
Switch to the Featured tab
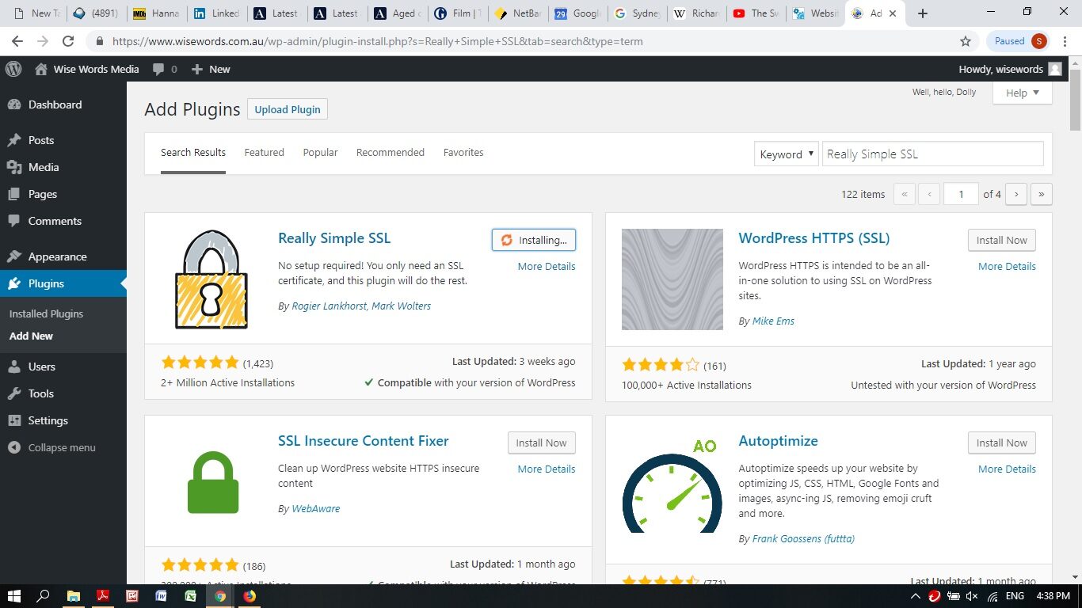click(264, 152)
